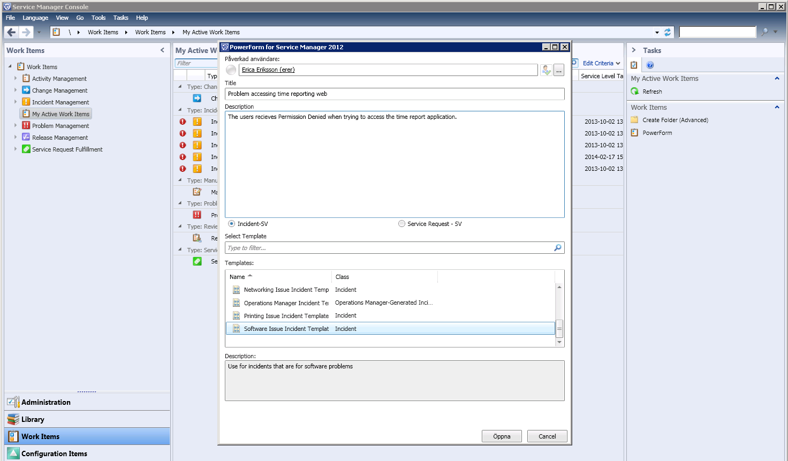Click the templates list scroll up arrow
Image resolution: width=788 pixels, height=461 pixels.
point(559,287)
